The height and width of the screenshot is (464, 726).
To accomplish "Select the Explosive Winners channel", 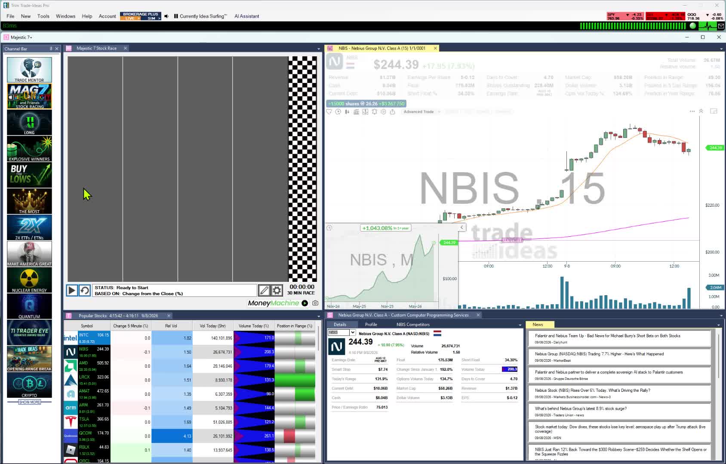I will click(x=29, y=149).
